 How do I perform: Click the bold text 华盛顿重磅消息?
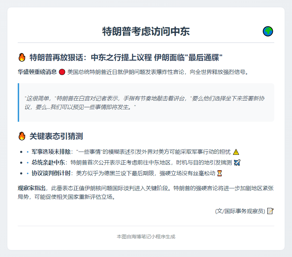click(37, 72)
